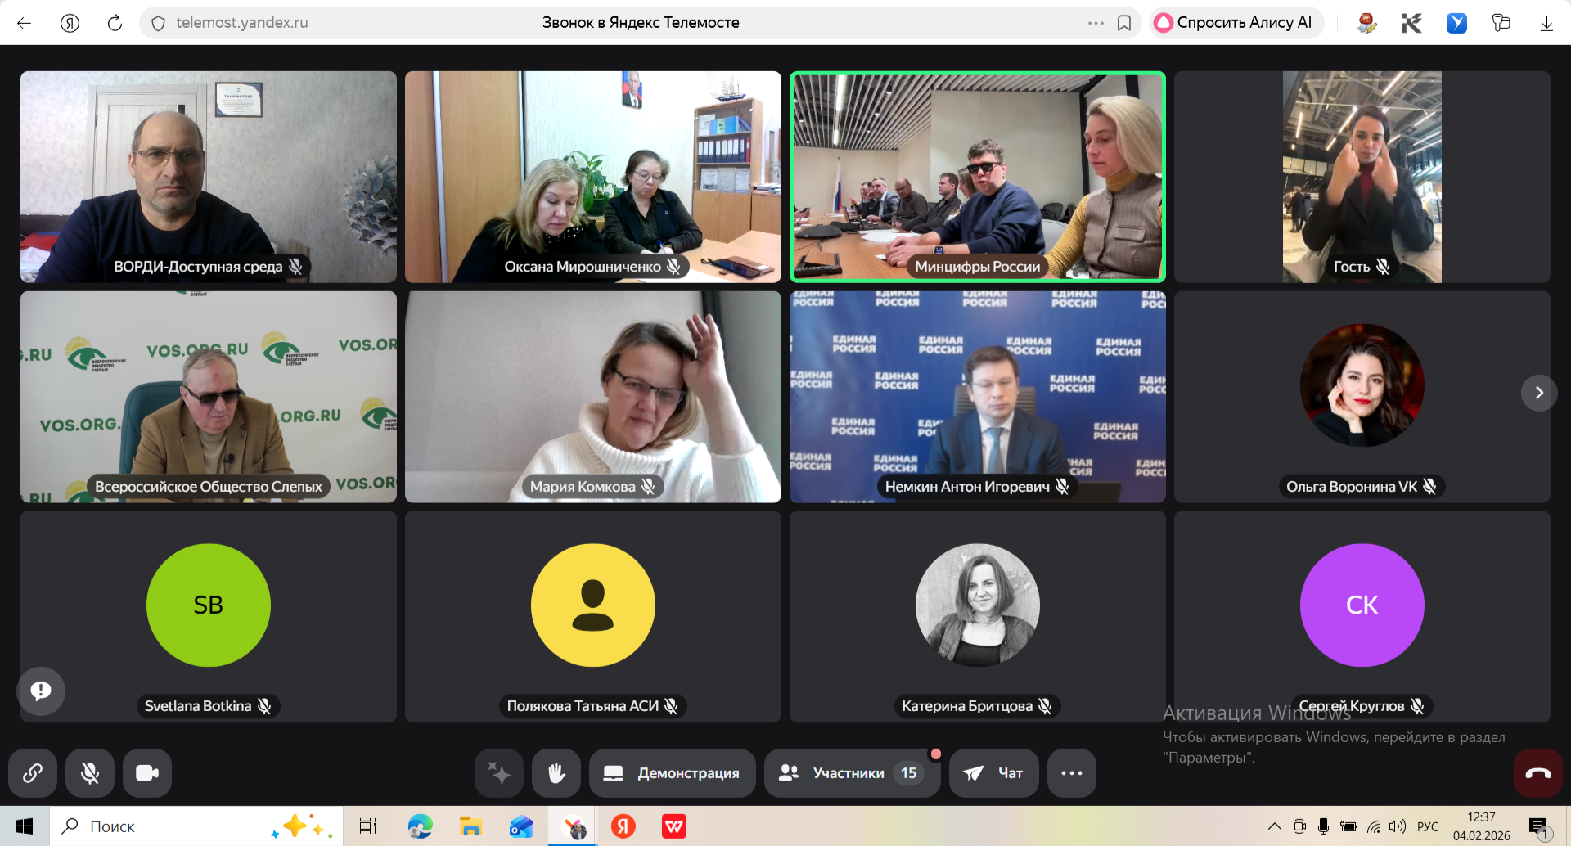Open the Yandex home button
Viewport: 1571px width, 846px height.
click(x=70, y=23)
